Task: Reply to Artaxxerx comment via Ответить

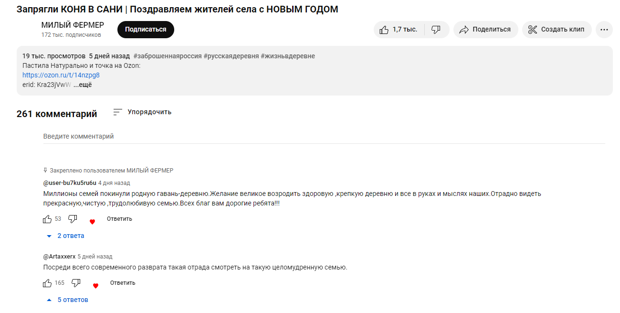Action: pyautogui.click(x=123, y=283)
